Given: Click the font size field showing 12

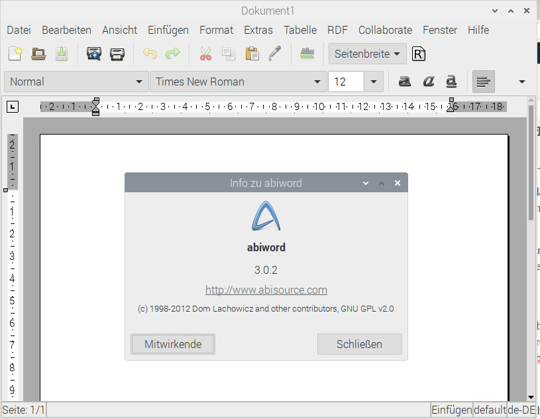Looking at the screenshot, I should pyautogui.click(x=346, y=82).
